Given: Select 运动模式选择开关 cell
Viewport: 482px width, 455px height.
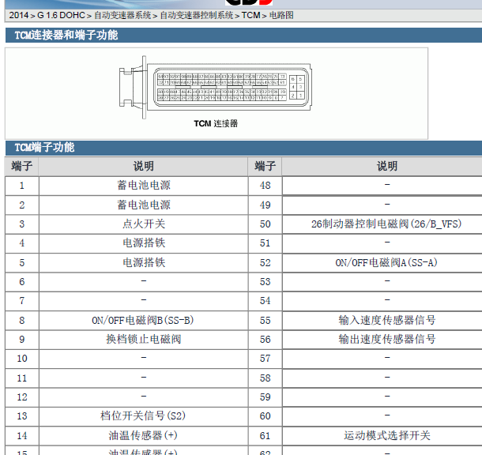Looking at the screenshot, I should [382, 435].
